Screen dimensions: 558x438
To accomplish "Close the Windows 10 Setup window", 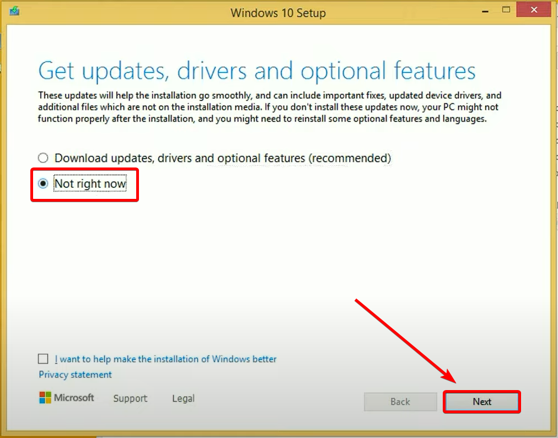I will tap(534, 10).
